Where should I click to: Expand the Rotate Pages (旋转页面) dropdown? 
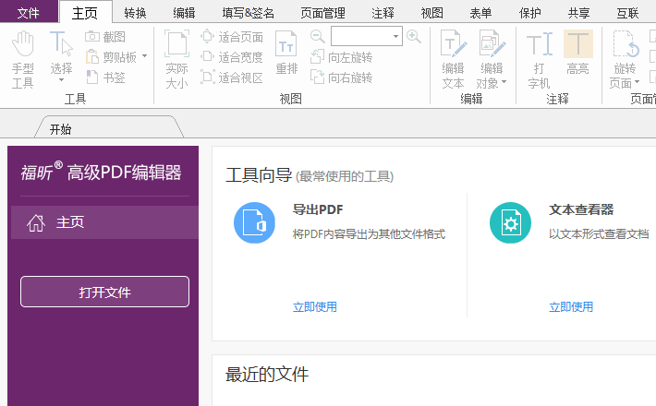[x=637, y=82]
